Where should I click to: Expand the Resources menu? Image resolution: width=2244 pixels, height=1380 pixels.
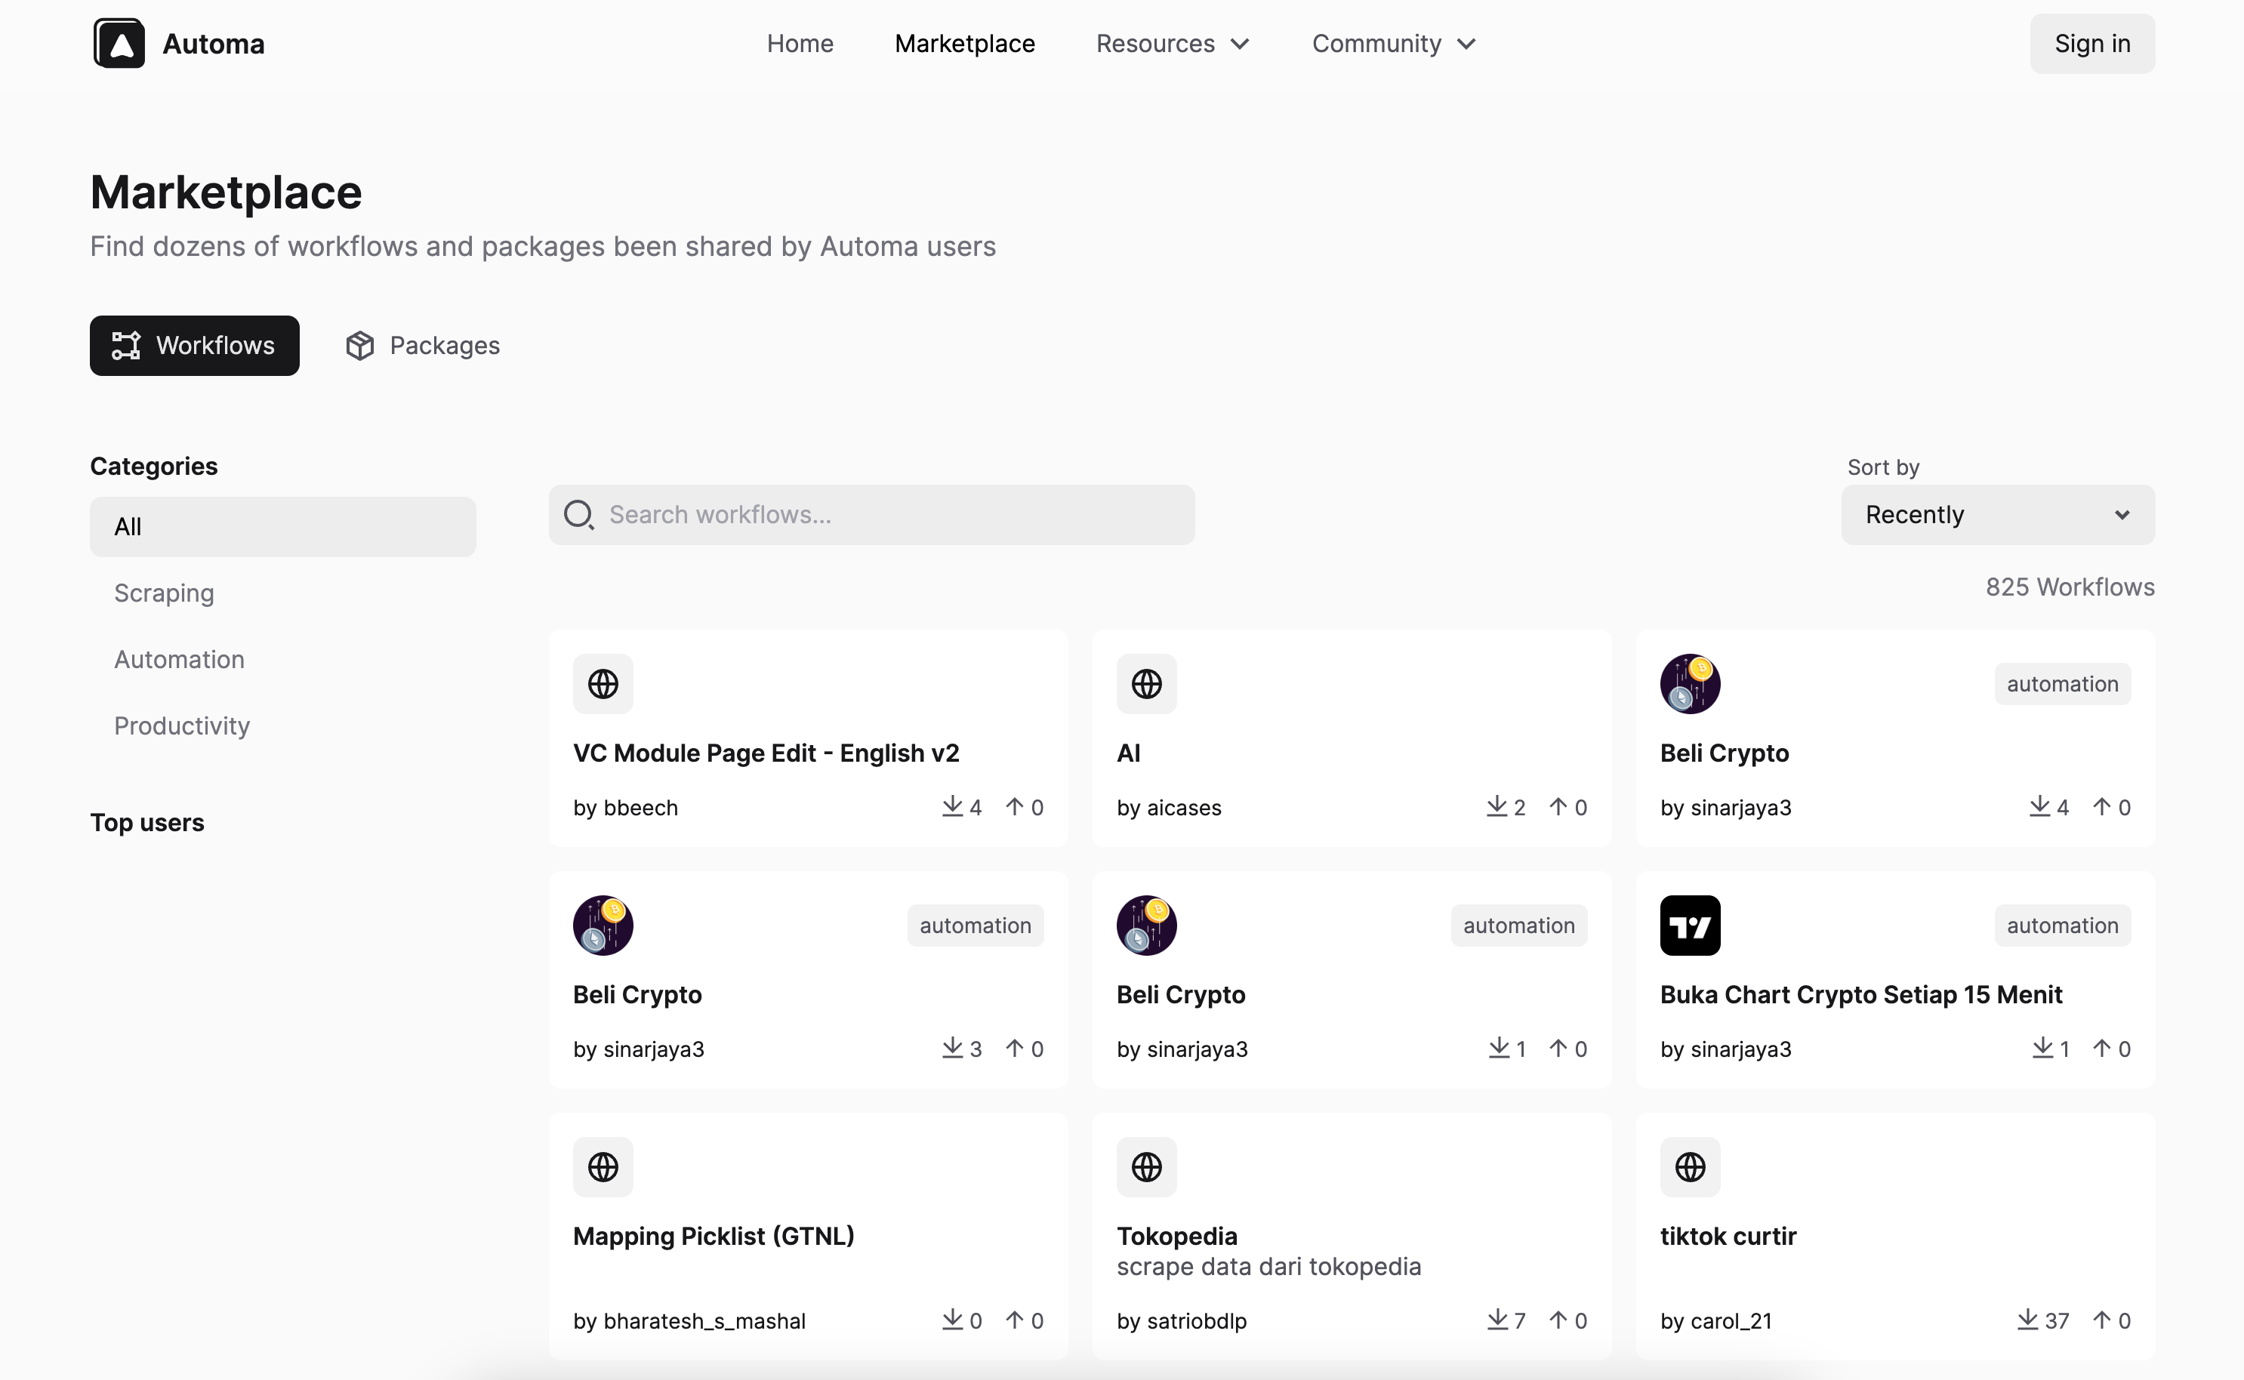[1172, 44]
